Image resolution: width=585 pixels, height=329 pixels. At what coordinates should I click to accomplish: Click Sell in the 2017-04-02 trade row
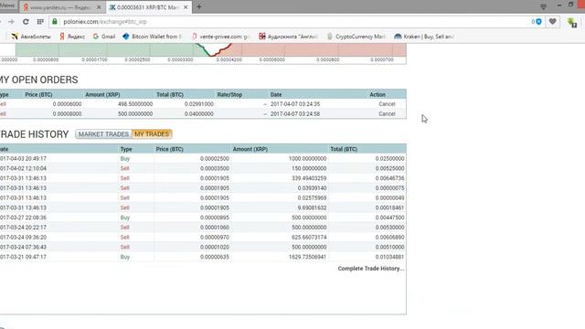click(124, 168)
